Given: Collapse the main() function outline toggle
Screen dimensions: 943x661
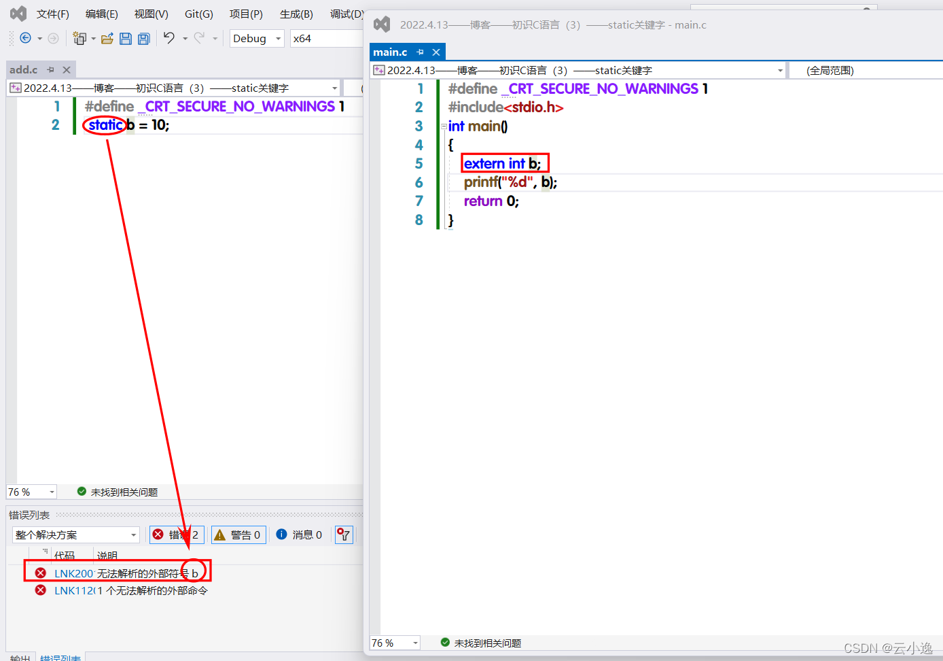Looking at the screenshot, I should point(443,126).
